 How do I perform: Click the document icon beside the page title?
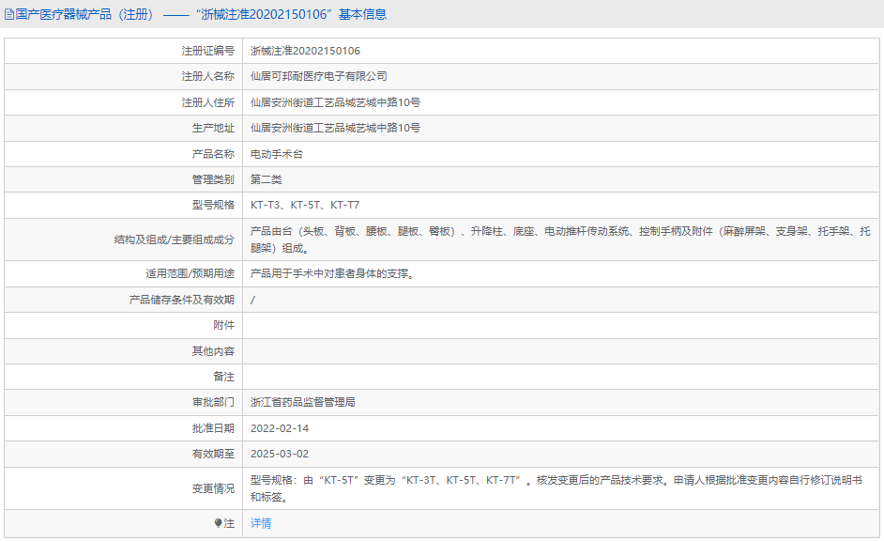(9, 14)
